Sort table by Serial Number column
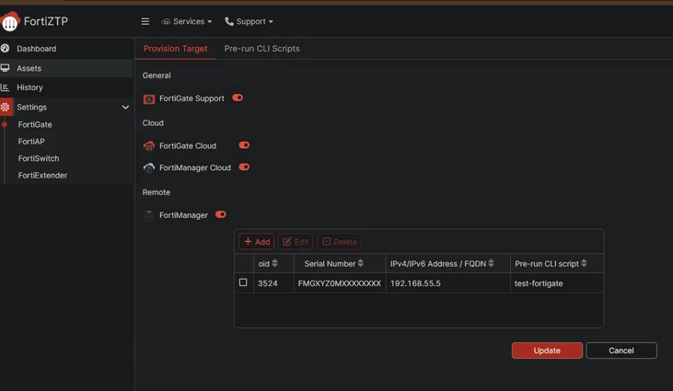 (x=361, y=263)
